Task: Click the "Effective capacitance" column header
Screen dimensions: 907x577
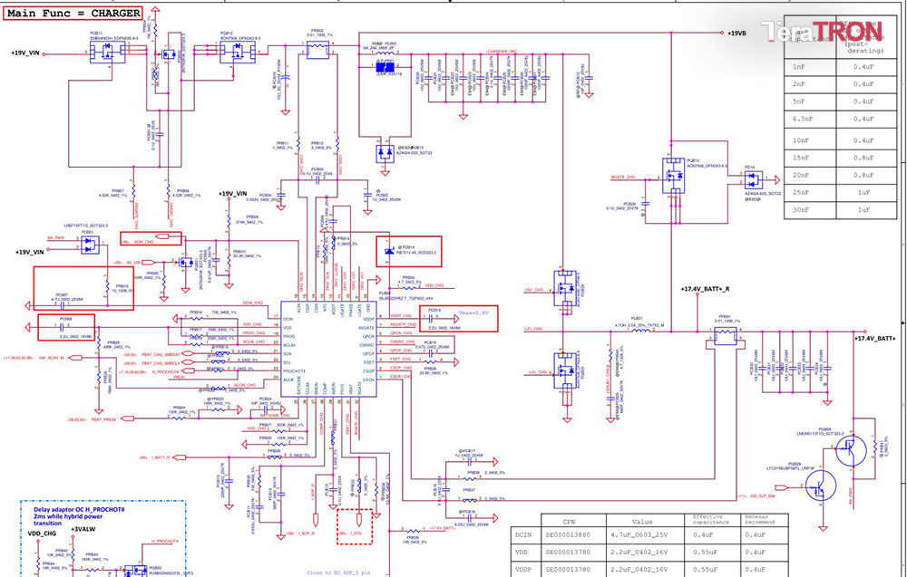Action: [711, 519]
